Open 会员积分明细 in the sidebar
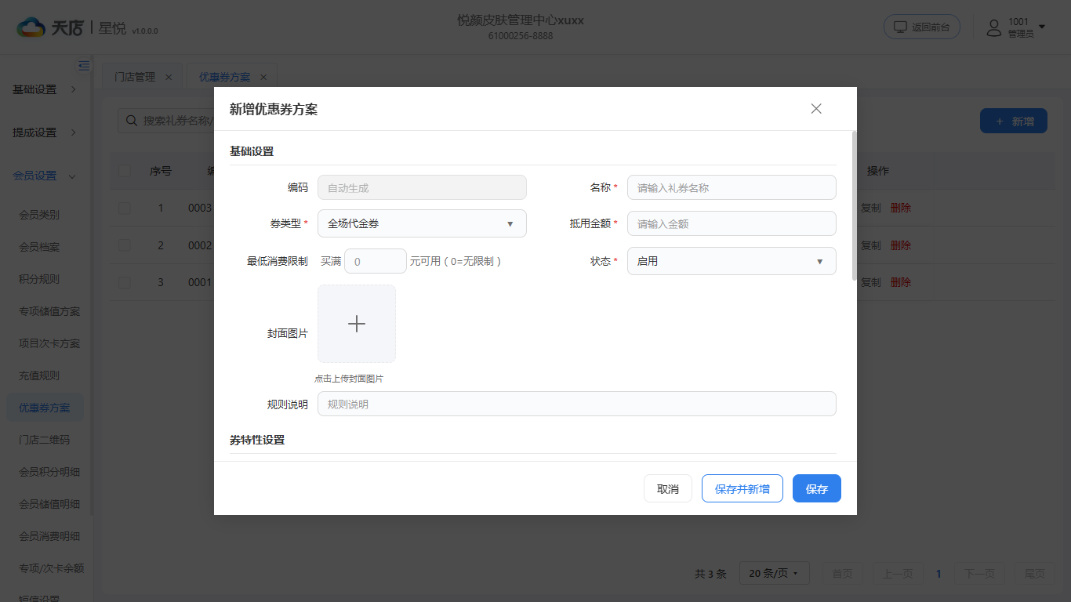 [49, 472]
